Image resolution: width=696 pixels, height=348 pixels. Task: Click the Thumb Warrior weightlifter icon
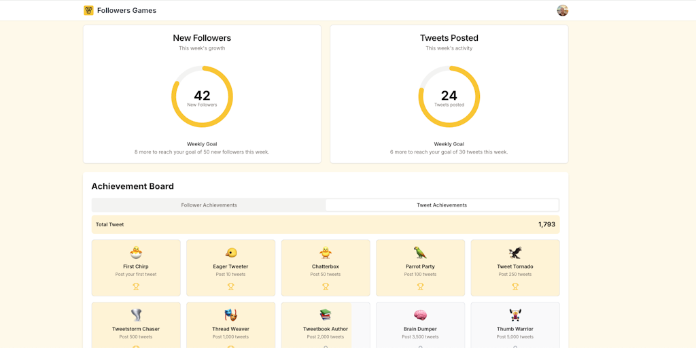click(515, 315)
